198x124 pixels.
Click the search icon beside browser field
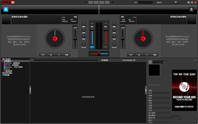click(32, 60)
